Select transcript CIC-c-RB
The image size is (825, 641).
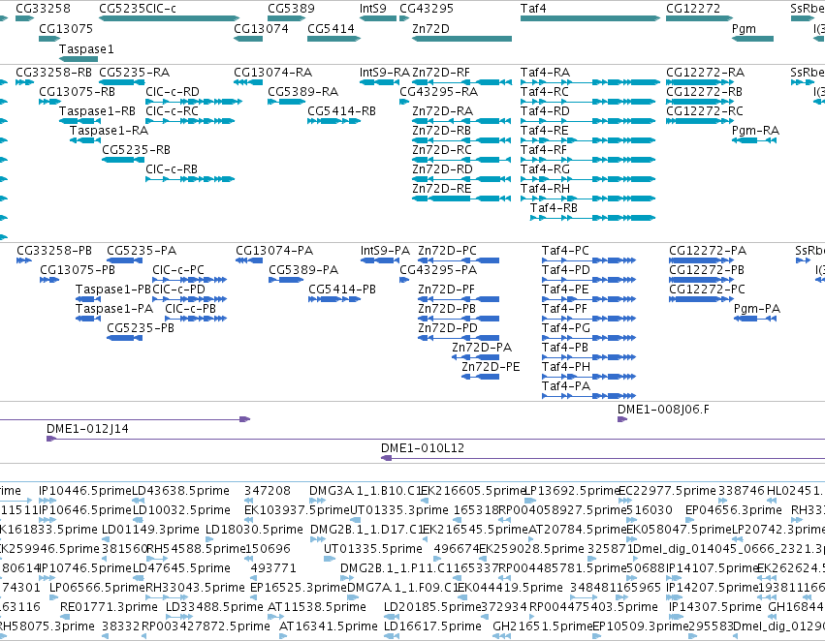172,169
